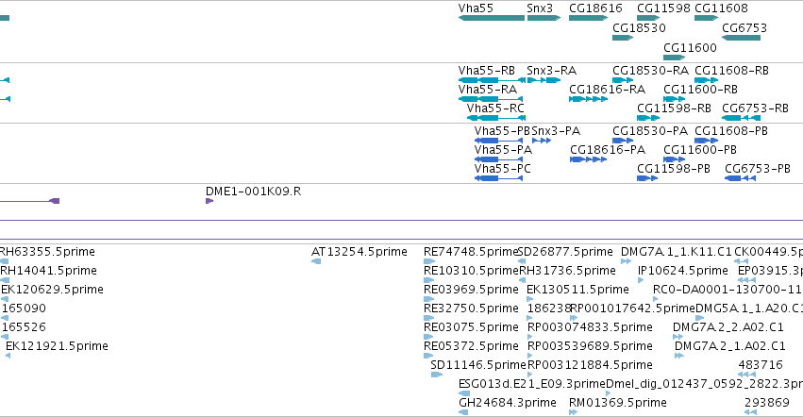Screen dimensions: 803x417
Task: Select the RM01369.5prime EST
Action: click(x=573, y=412)
